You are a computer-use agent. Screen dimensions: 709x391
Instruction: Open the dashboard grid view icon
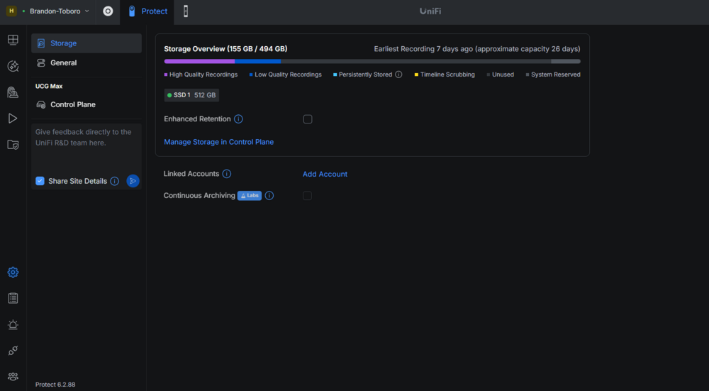coord(13,40)
